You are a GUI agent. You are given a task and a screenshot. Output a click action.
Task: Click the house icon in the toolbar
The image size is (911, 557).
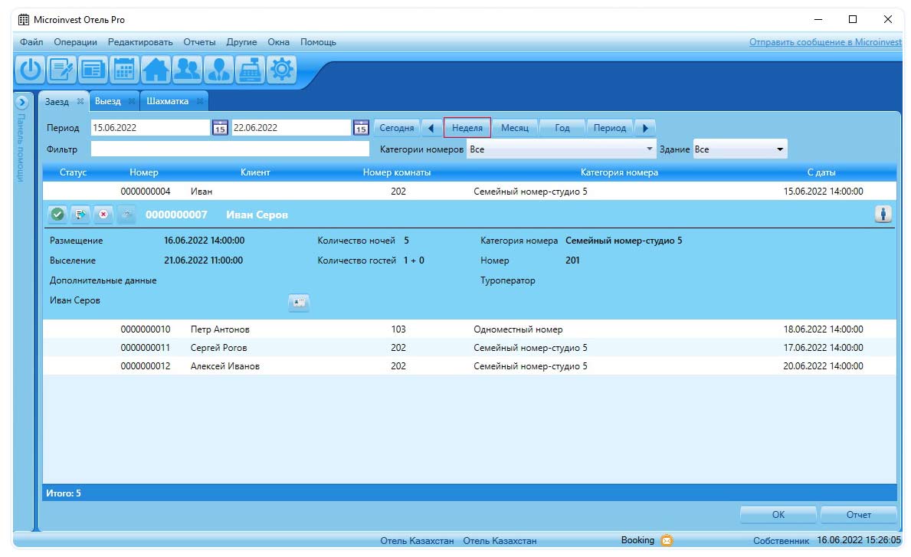pos(156,70)
